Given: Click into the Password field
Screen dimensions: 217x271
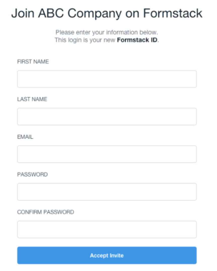Looking at the screenshot, I should coord(107,192).
